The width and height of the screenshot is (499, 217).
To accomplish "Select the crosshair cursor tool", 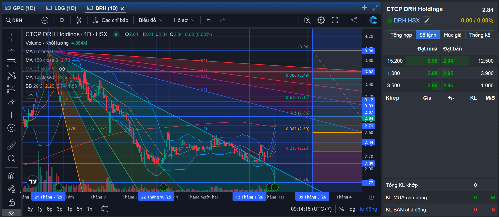I will (11, 37).
